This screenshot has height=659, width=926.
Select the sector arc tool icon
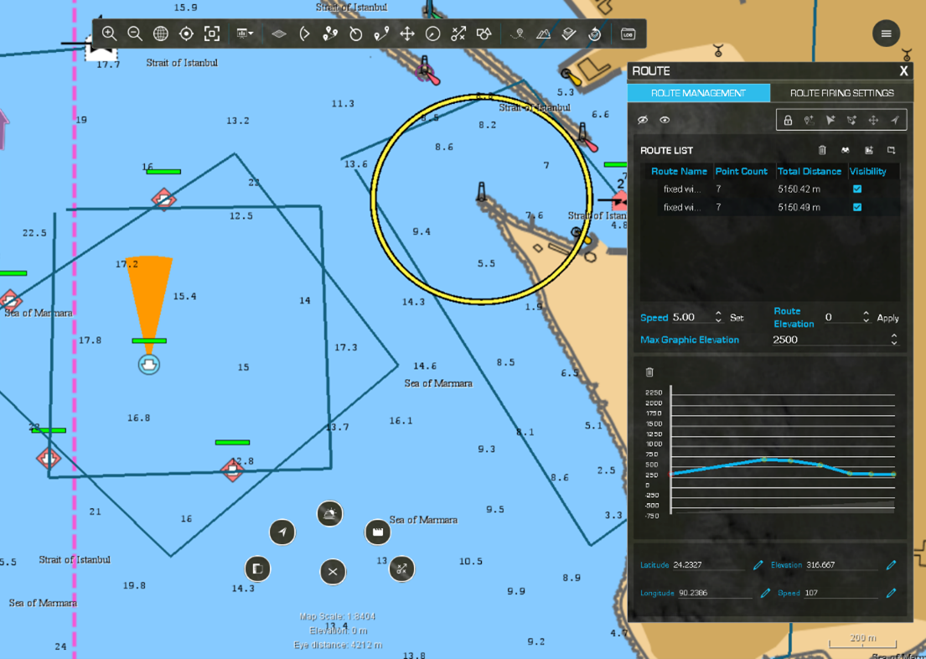tap(304, 34)
